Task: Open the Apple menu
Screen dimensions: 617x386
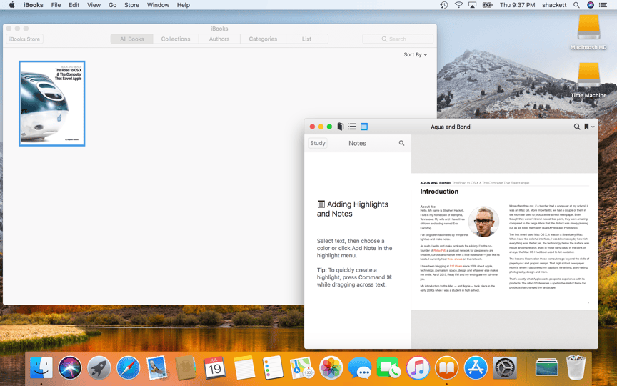Action: coord(12,5)
